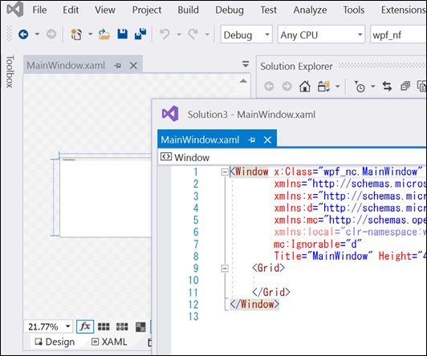The height and width of the screenshot is (356, 427).
Task: Open the Debug configuration dropdown
Action: (246, 34)
